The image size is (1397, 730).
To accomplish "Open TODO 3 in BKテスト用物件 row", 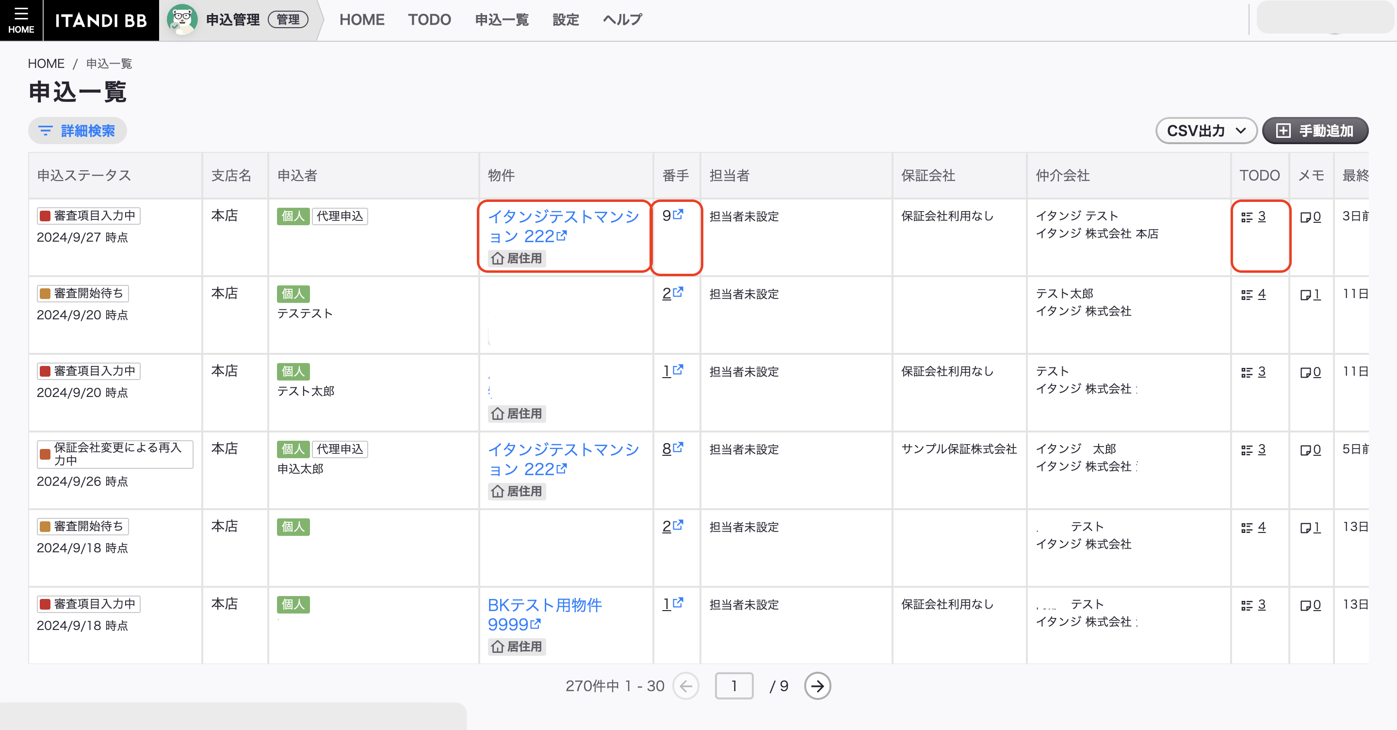I will coord(1253,605).
